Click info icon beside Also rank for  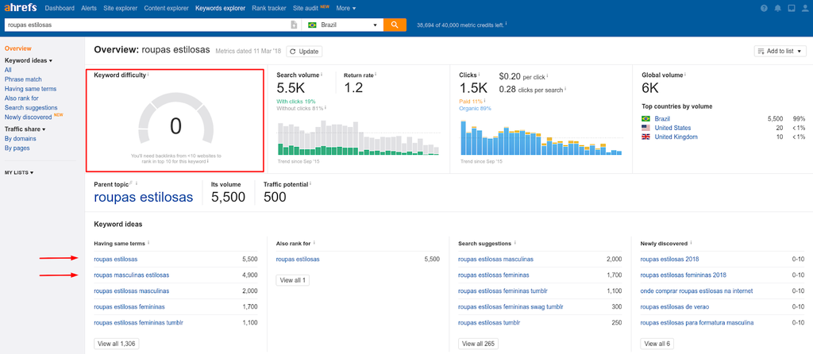[x=314, y=243]
